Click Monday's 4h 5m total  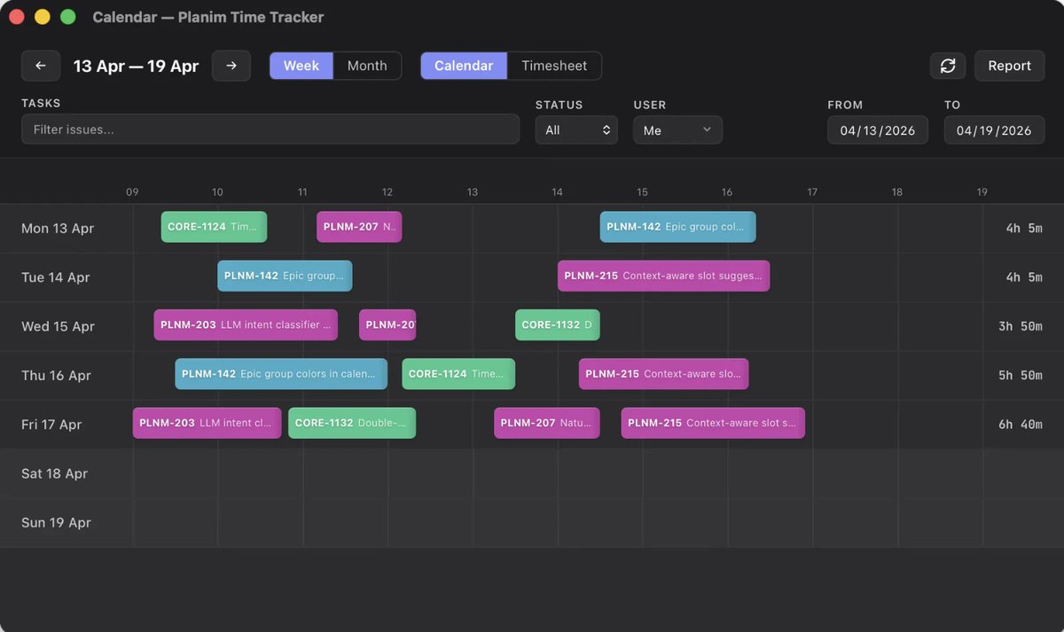pos(1024,228)
